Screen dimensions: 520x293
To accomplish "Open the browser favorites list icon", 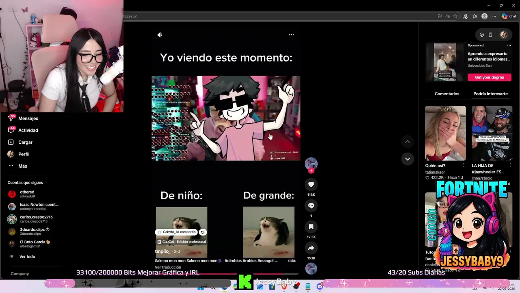I will click(474, 16).
